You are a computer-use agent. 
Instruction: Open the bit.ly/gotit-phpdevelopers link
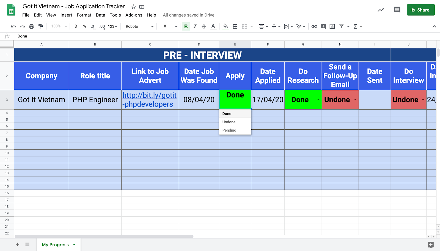click(x=149, y=100)
